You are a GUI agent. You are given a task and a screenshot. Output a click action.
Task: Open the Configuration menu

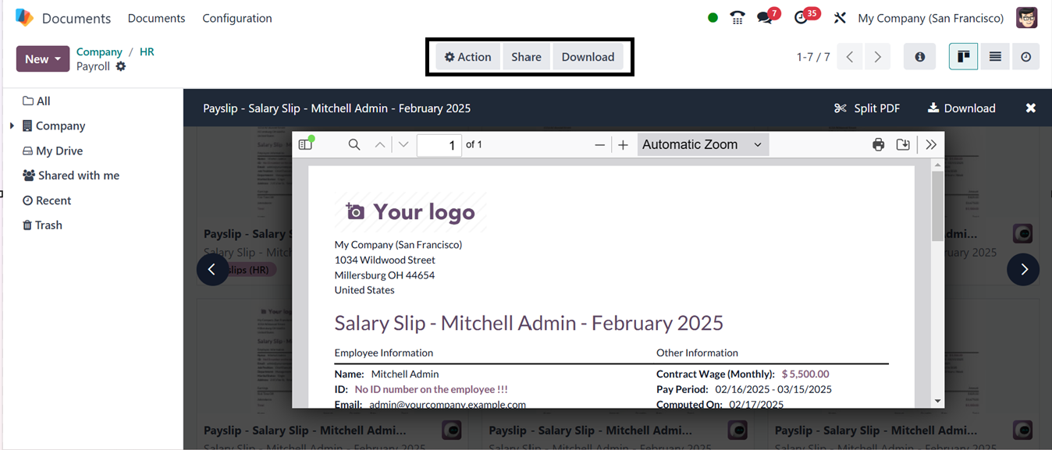pos(237,18)
